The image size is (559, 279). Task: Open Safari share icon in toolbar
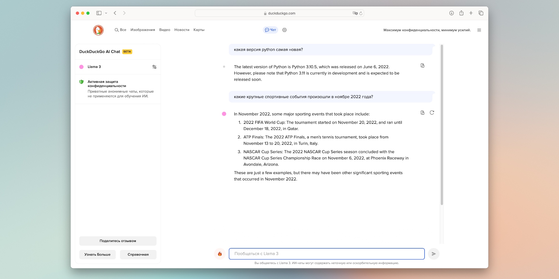461,13
